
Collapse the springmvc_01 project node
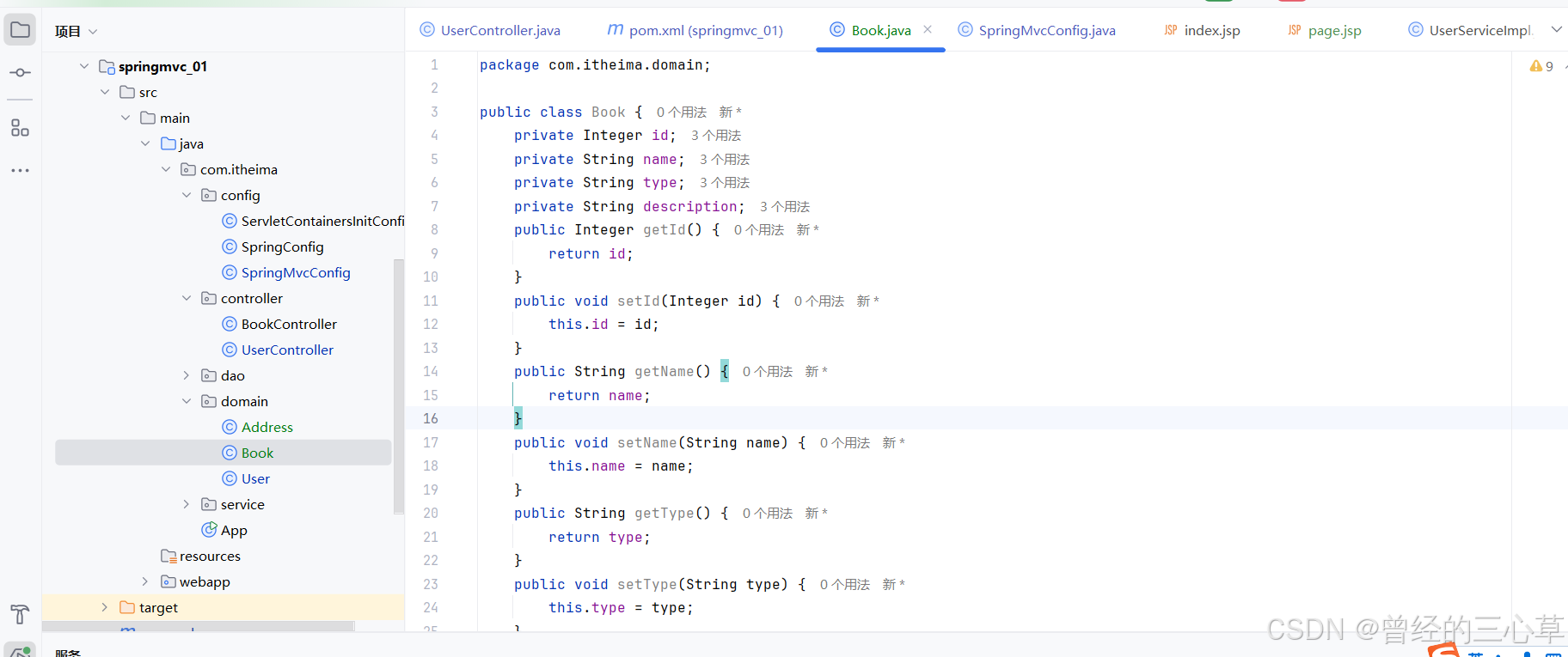click(84, 66)
